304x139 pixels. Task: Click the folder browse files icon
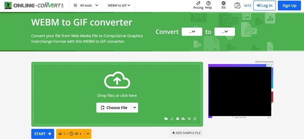click(166, 118)
